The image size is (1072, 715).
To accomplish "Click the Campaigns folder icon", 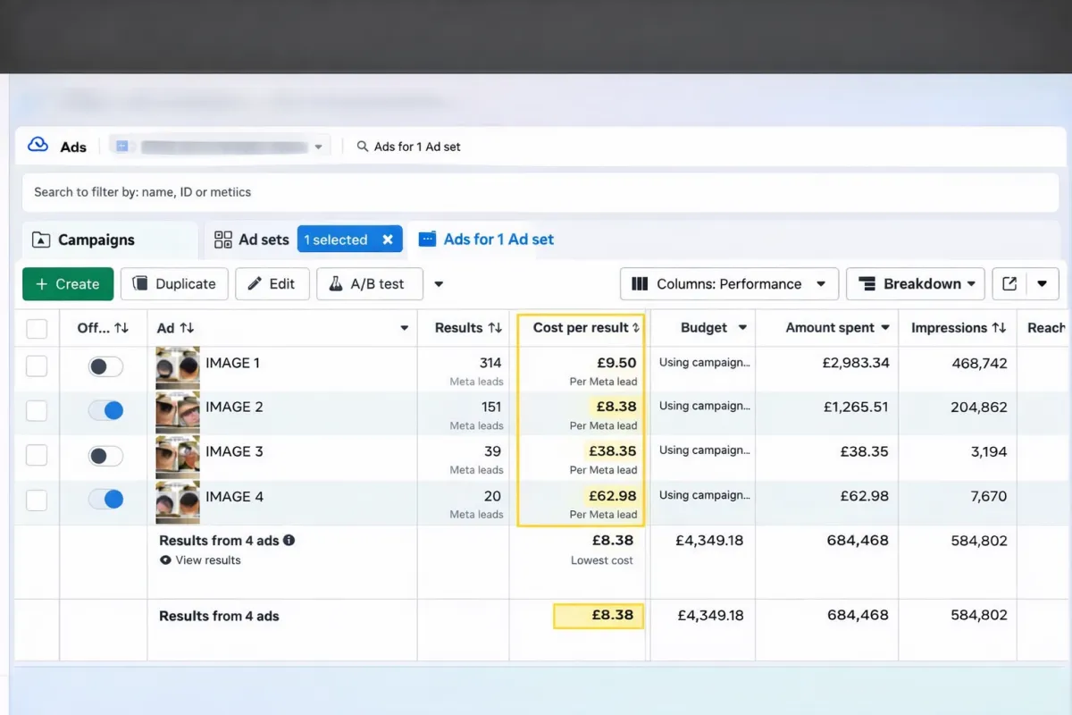I will (x=41, y=240).
